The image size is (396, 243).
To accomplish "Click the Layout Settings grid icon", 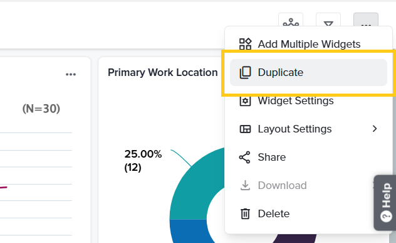I will pos(245,129).
